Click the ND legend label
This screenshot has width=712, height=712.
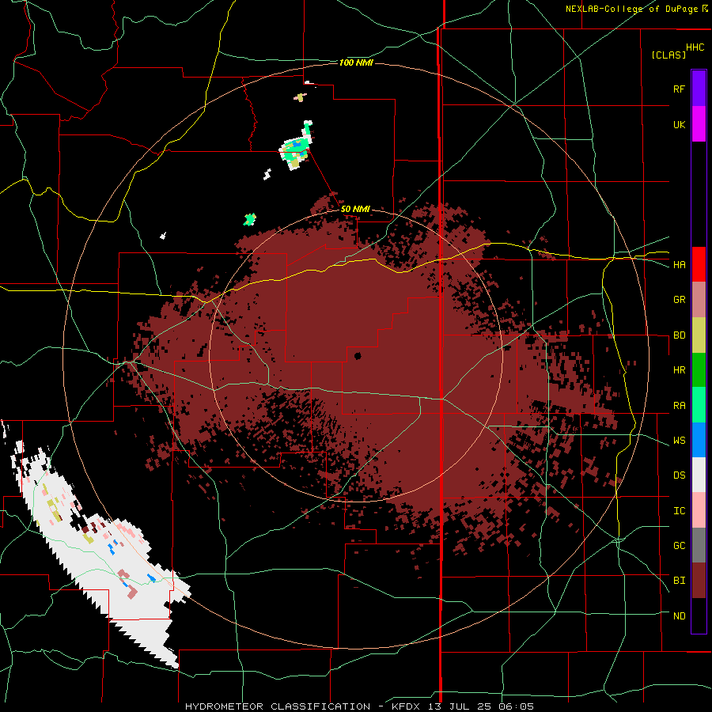[x=679, y=616]
